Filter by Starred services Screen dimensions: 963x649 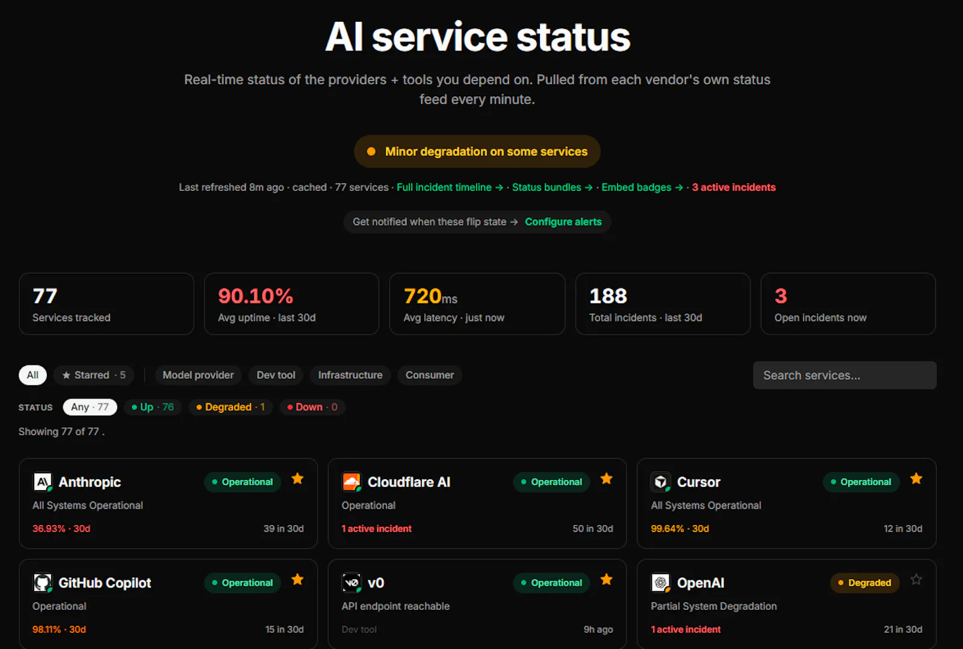tap(94, 375)
